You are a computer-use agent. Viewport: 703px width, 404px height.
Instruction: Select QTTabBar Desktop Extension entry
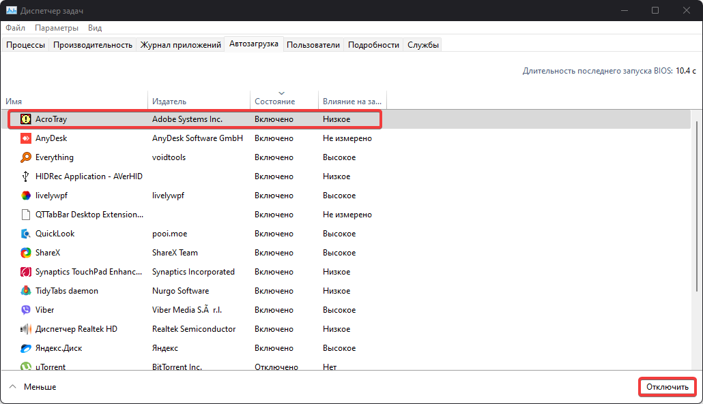89,215
